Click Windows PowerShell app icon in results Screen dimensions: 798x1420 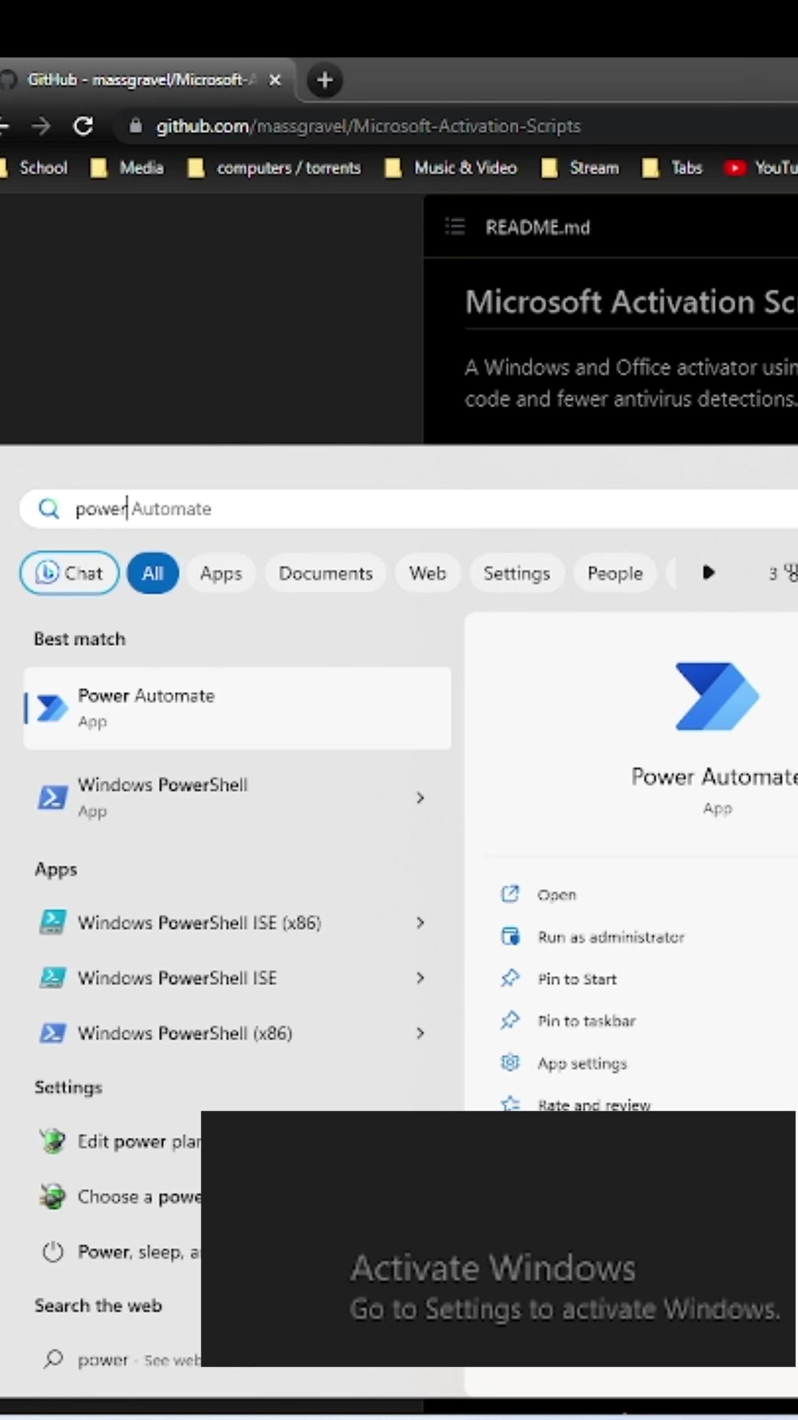tap(52, 797)
